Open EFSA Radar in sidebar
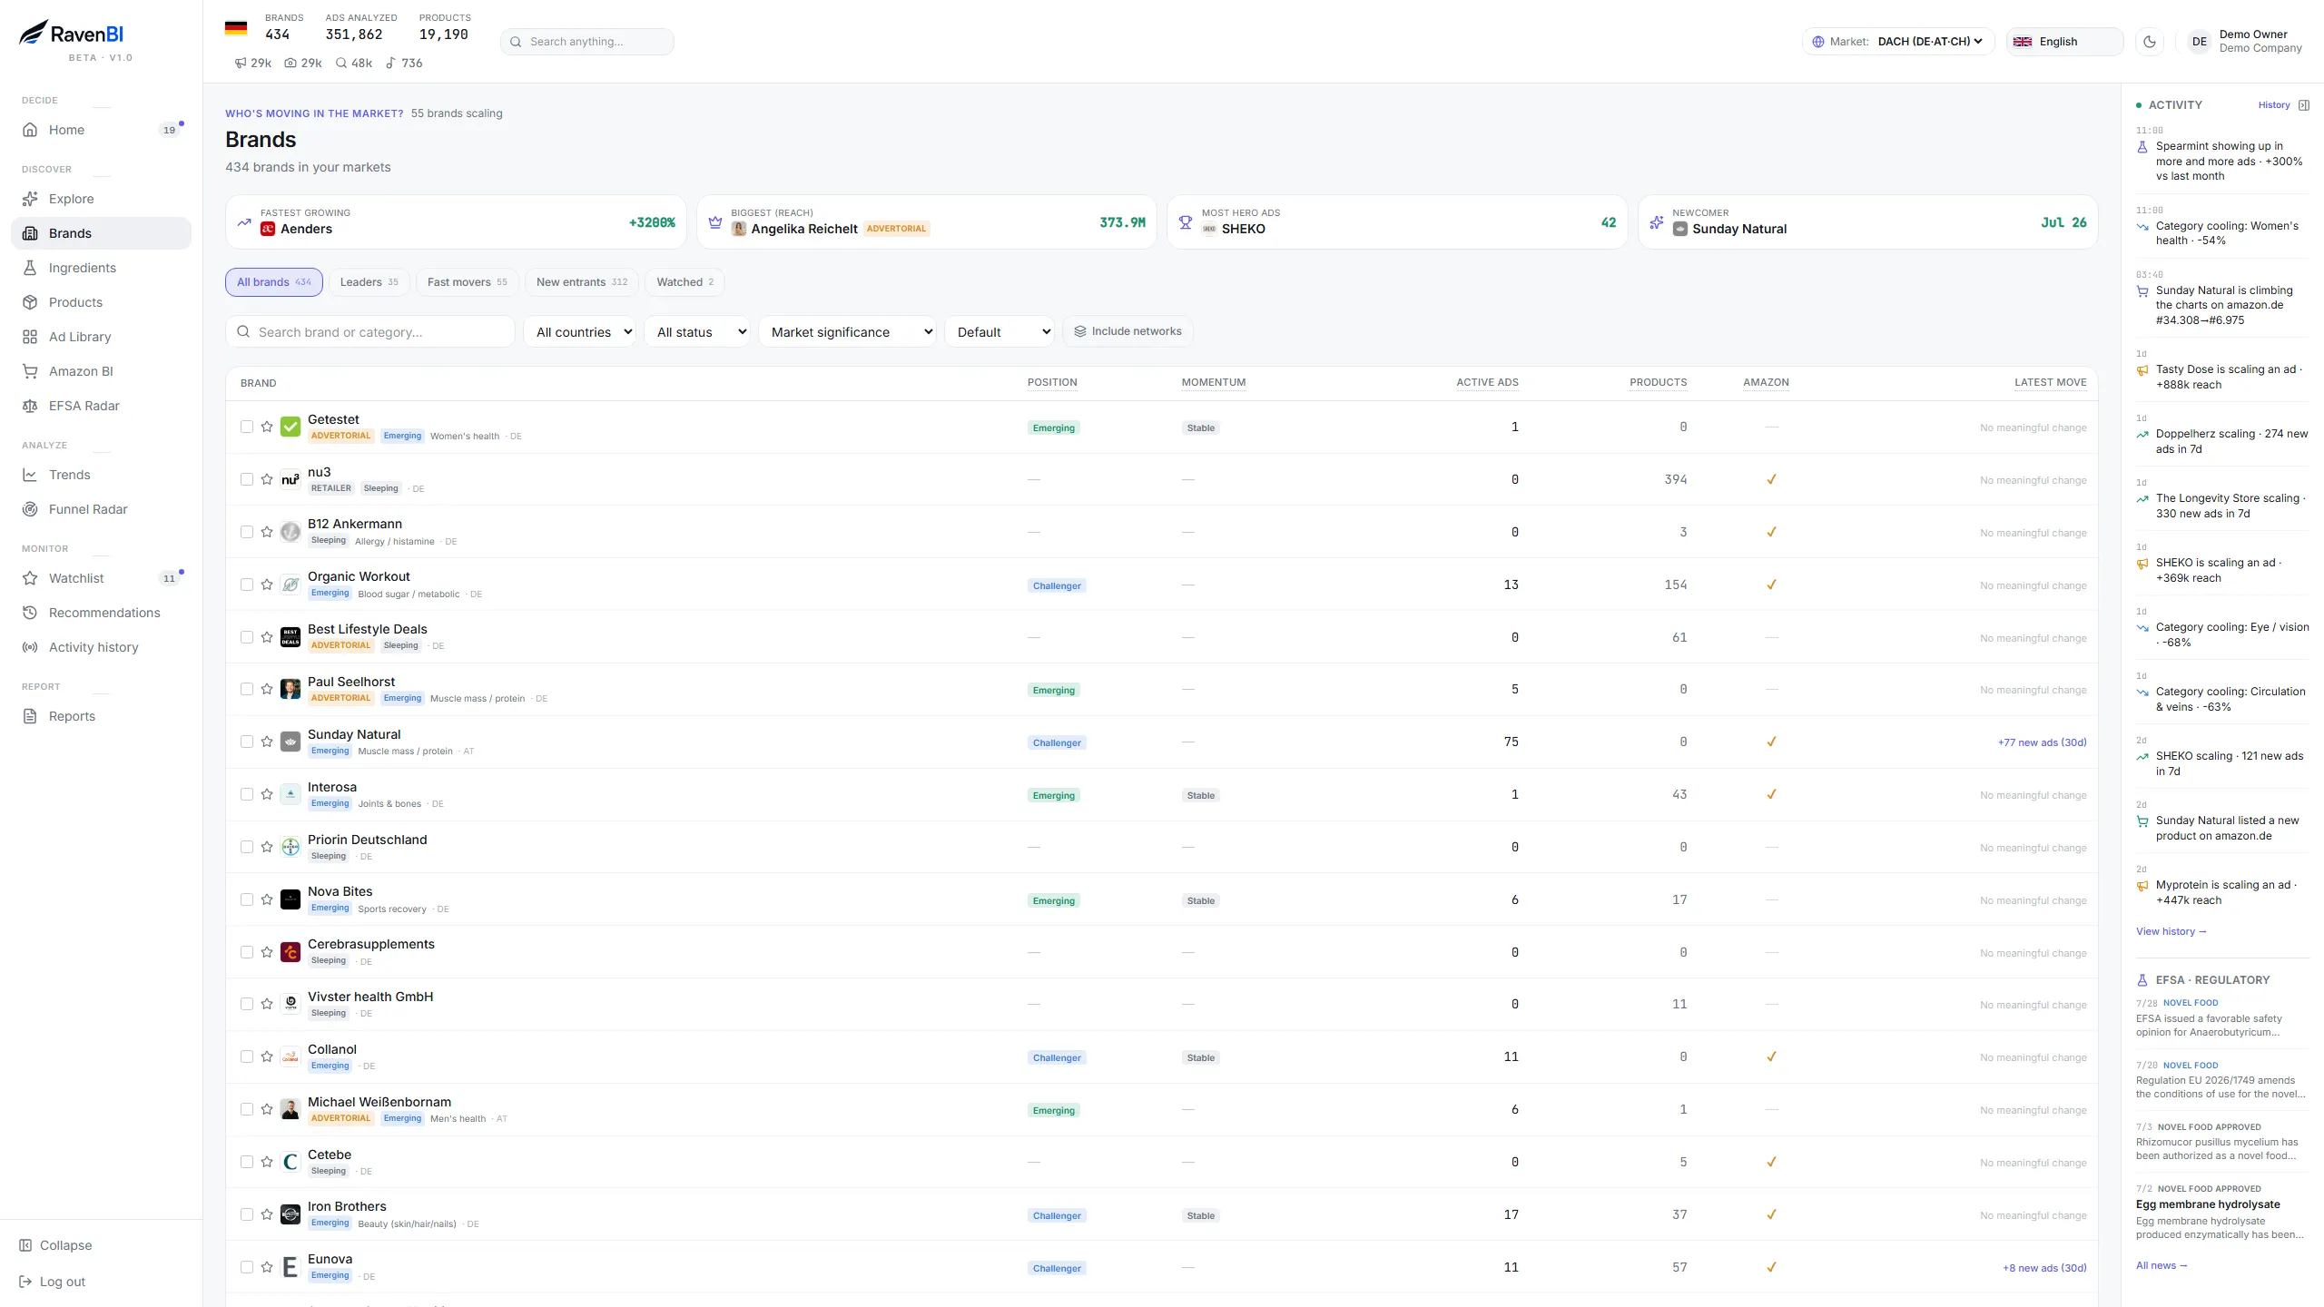Screen dimensions: 2324x1307 click(x=102, y=406)
